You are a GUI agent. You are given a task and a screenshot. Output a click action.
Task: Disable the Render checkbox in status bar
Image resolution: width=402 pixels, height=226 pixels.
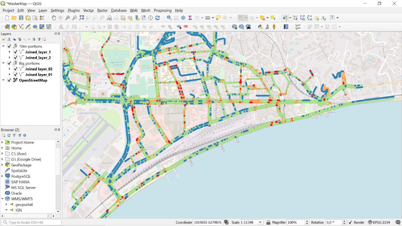(350, 222)
